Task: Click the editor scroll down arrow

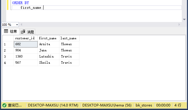Action: point(184,19)
